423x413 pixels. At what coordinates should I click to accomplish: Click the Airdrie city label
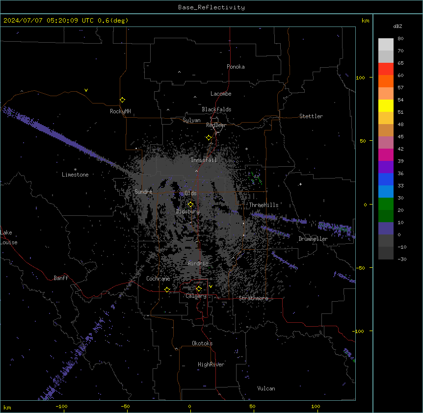[x=198, y=263]
